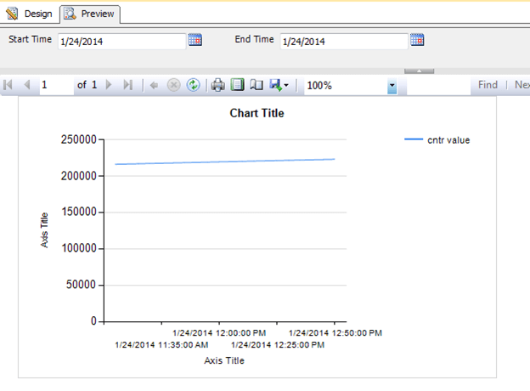Go to next report page
530x391 pixels.
click(x=109, y=84)
